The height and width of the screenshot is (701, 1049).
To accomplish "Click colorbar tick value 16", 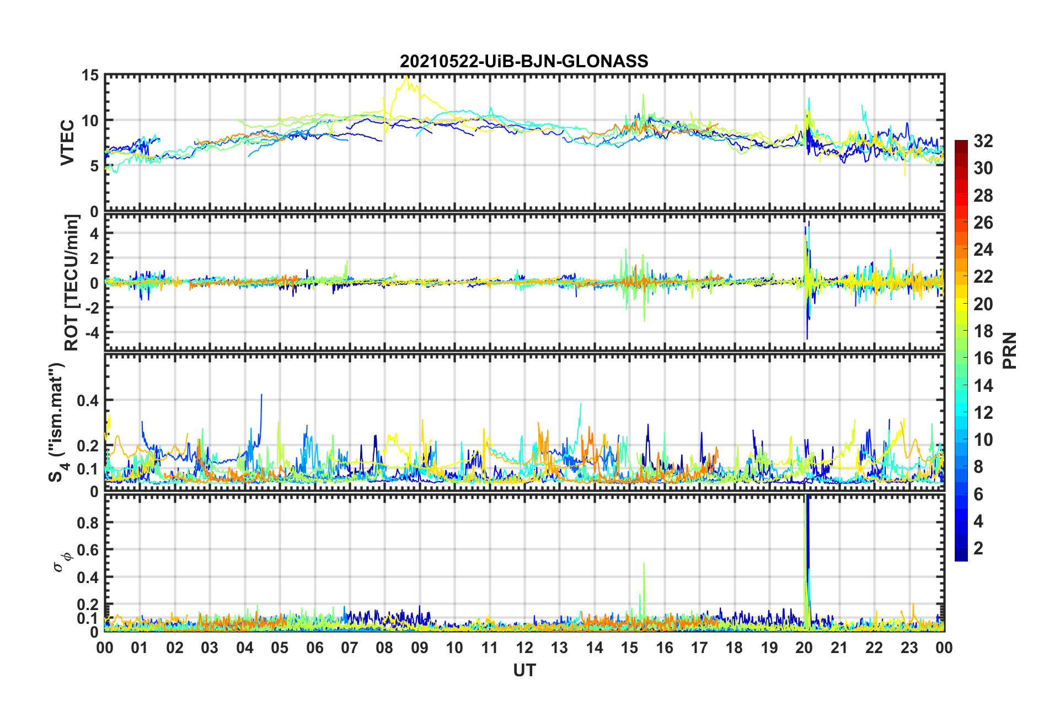I will click(983, 358).
